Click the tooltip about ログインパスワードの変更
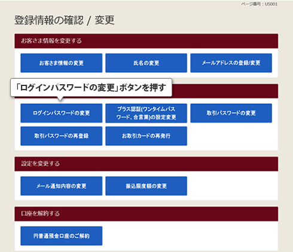This screenshot has width=293, height=252. (91, 88)
